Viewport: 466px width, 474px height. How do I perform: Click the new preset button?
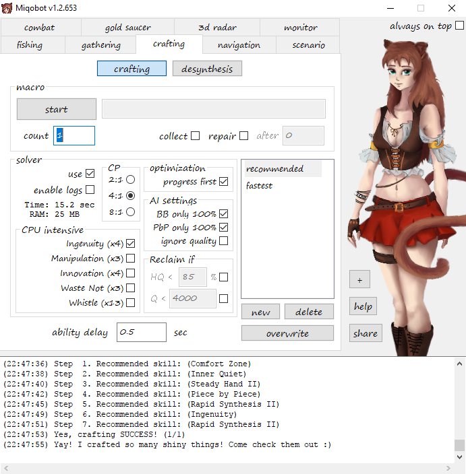pyautogui.click(x=260, y=312)
